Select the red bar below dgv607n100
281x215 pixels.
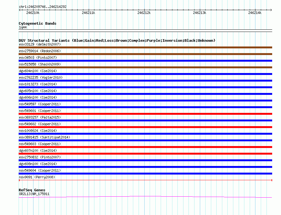coord(145,154)
